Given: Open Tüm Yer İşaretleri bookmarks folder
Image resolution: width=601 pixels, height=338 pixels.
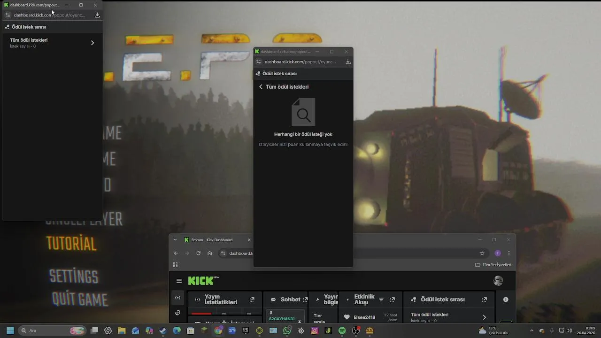Looking at the screenshot, I should [x=493, y=265].
